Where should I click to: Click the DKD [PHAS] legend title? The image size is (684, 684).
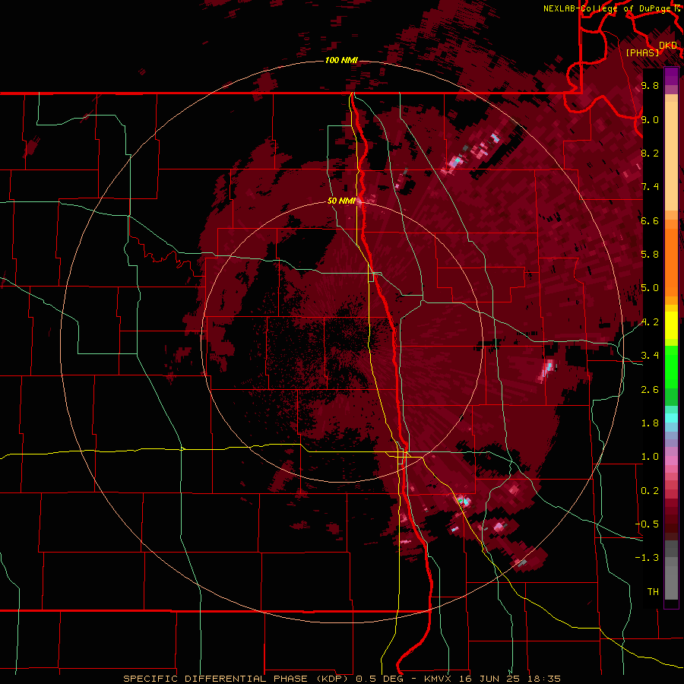(x=651, y=49)
